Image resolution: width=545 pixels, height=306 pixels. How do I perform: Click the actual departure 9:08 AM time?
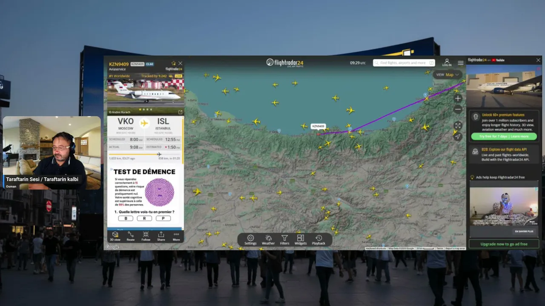pos(136,147)
